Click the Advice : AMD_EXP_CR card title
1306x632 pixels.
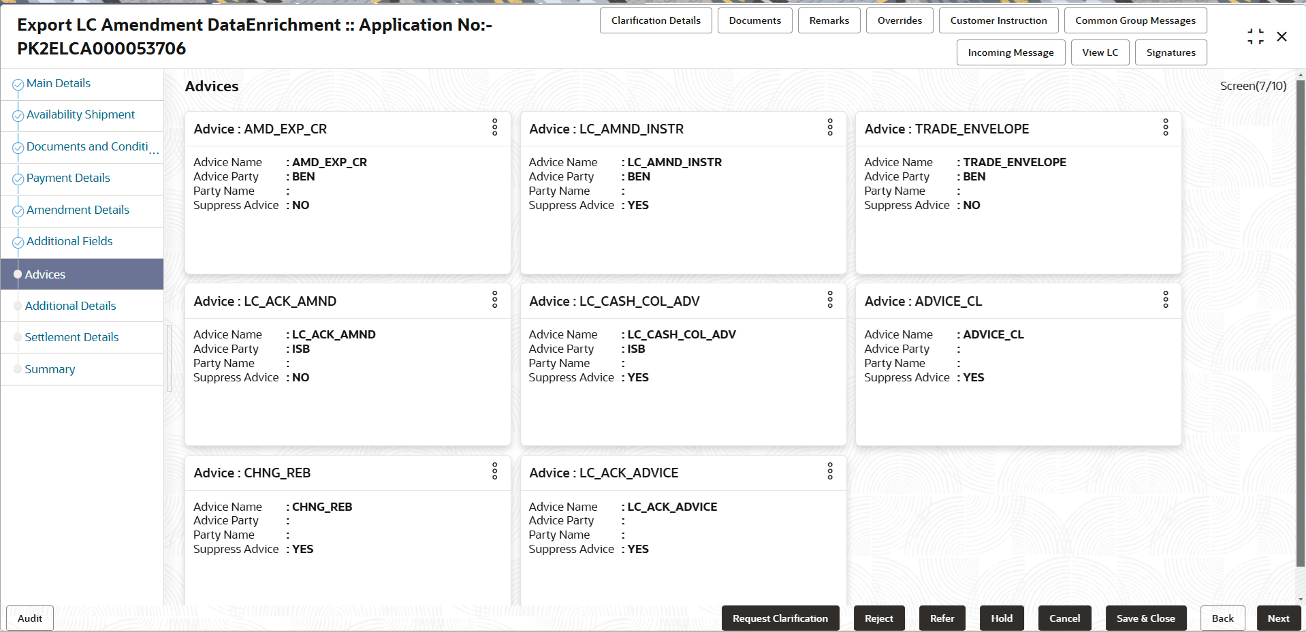click(x=260, y=129)
